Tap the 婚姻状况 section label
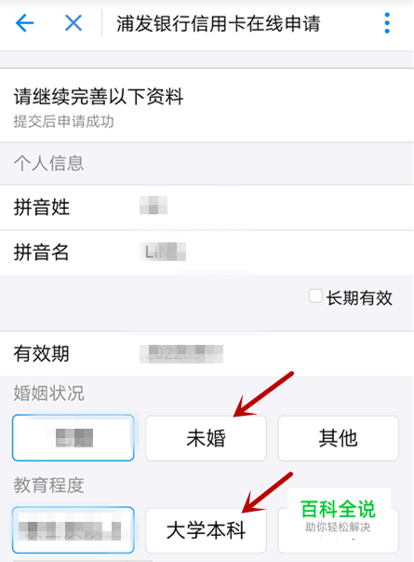 pos(48,393)
